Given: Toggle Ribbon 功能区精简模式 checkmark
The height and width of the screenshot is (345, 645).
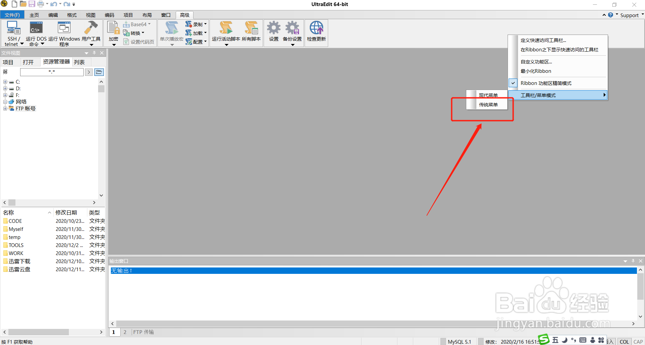Looking at the screenshot, I should (x=513, y=83).
